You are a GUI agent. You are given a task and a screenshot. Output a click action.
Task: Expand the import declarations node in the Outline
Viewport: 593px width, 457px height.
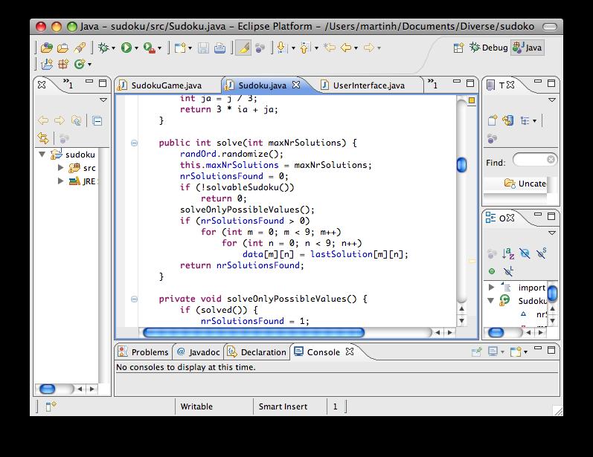(491, 288)
